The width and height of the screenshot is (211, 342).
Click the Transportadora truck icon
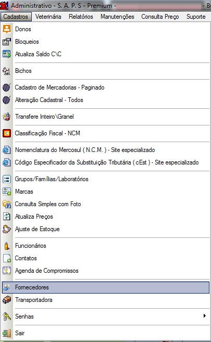[x=7, y=300]
